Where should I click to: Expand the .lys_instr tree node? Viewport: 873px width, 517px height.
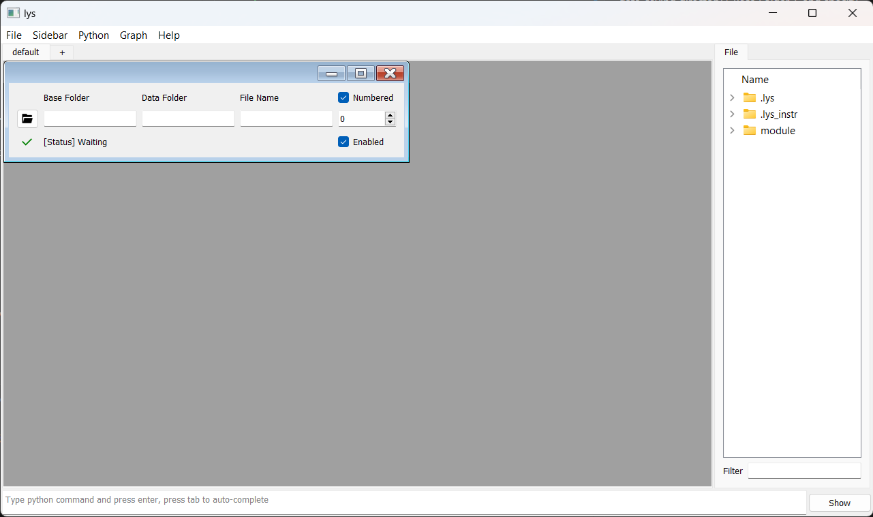(x=733, y=114)
